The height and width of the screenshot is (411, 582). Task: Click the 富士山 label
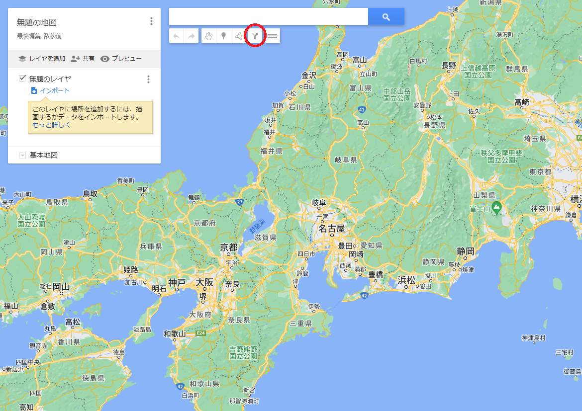(480, 209)
